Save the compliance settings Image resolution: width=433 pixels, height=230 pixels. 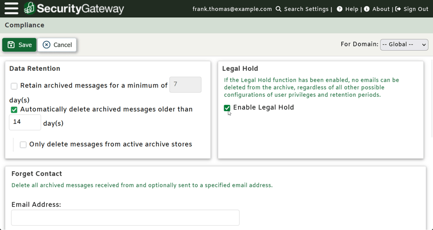[19, 45]
